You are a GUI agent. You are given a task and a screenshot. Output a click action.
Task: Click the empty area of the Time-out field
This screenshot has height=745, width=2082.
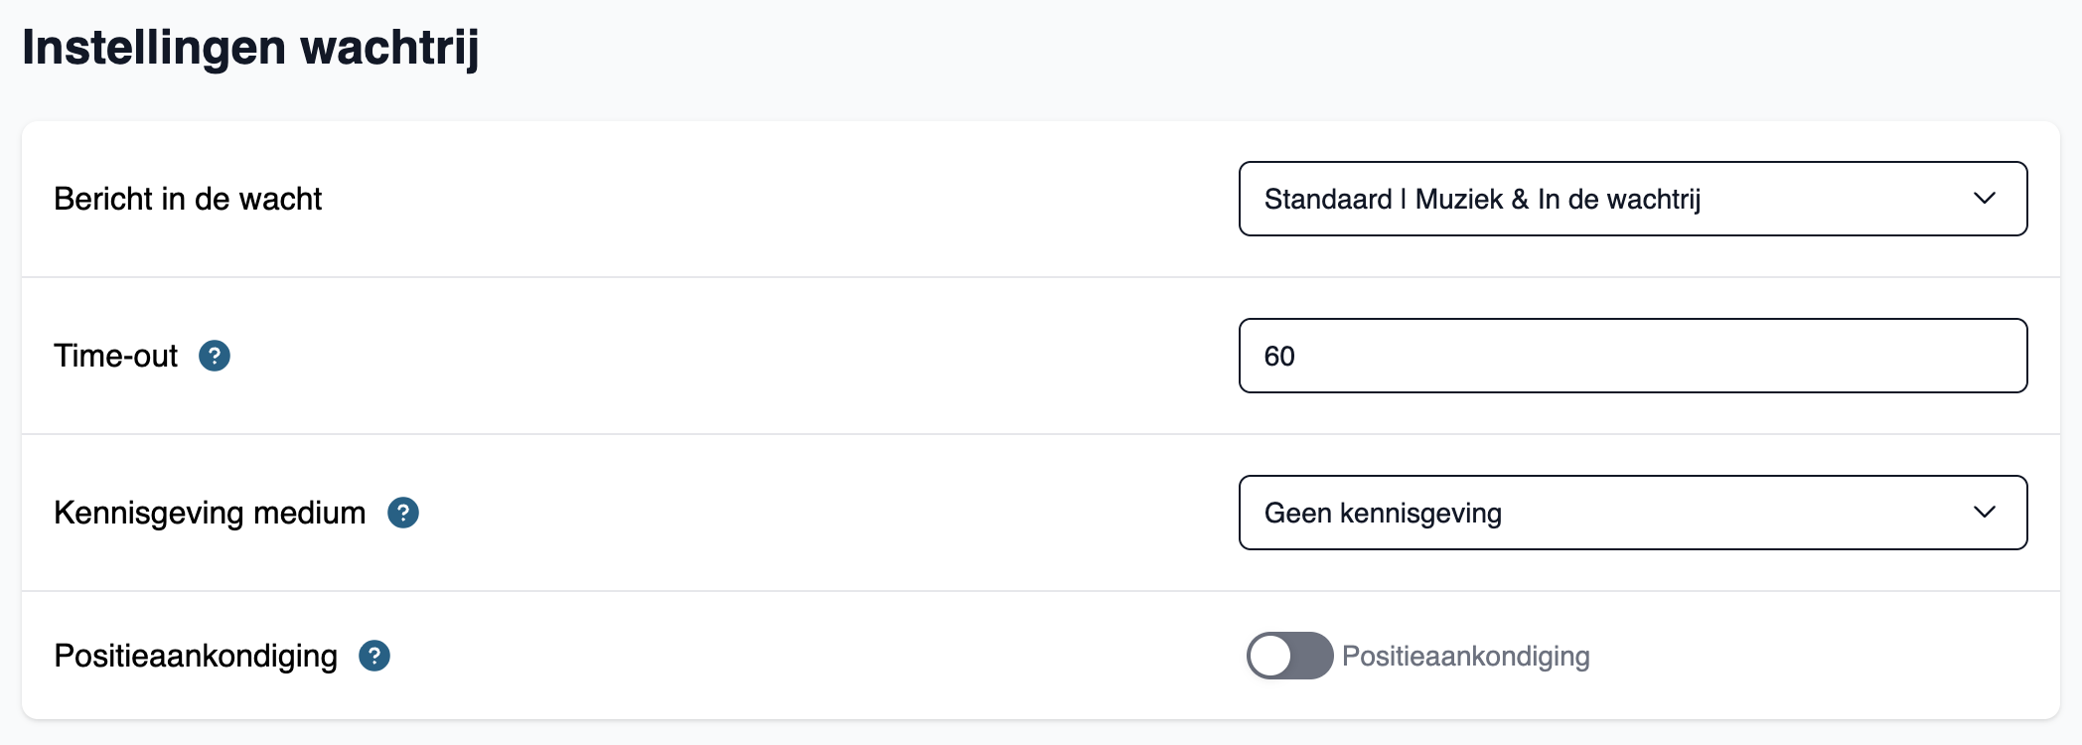click(1659, 356)
